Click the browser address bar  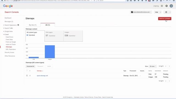click(48, 1)
